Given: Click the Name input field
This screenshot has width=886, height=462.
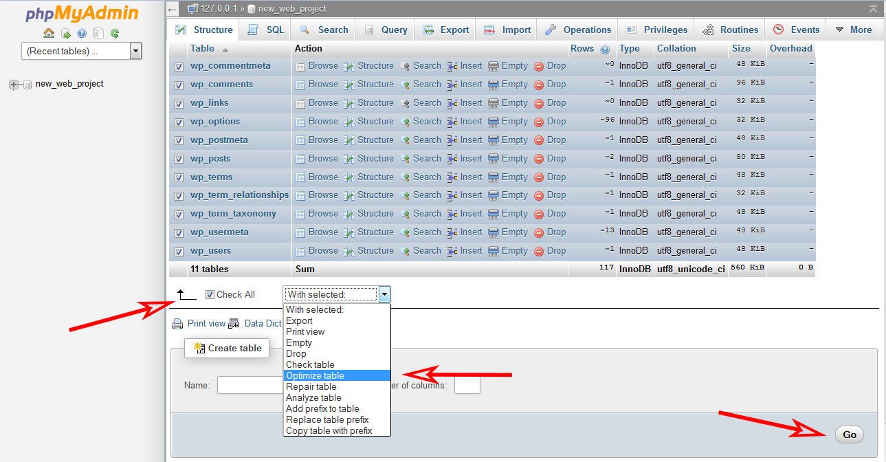Looking at the screenshot, I should tap(250, 385).
